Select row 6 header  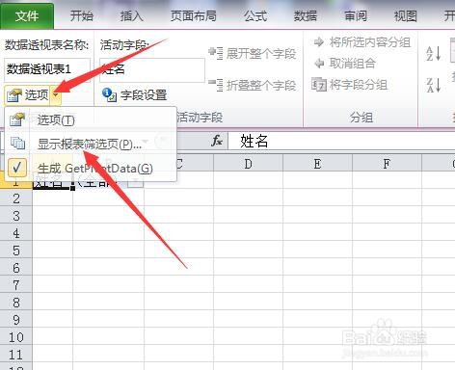[16, 268]
